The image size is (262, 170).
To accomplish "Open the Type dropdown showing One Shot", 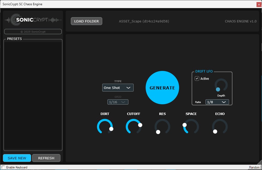I will coord(118,88).
